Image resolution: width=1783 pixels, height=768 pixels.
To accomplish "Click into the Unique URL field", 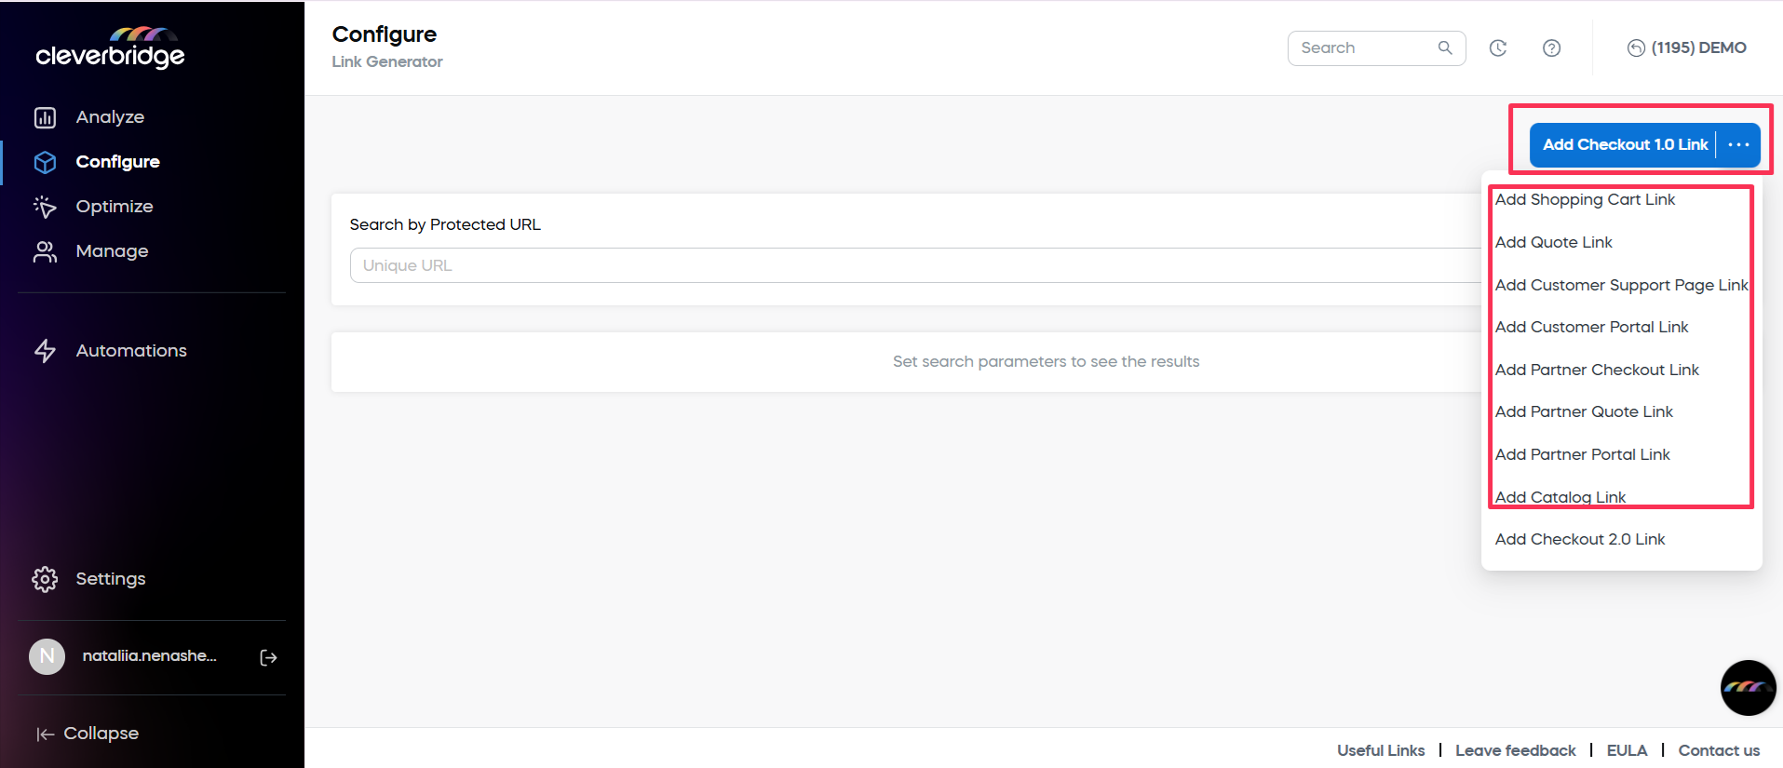I will [x=912, y=265].
